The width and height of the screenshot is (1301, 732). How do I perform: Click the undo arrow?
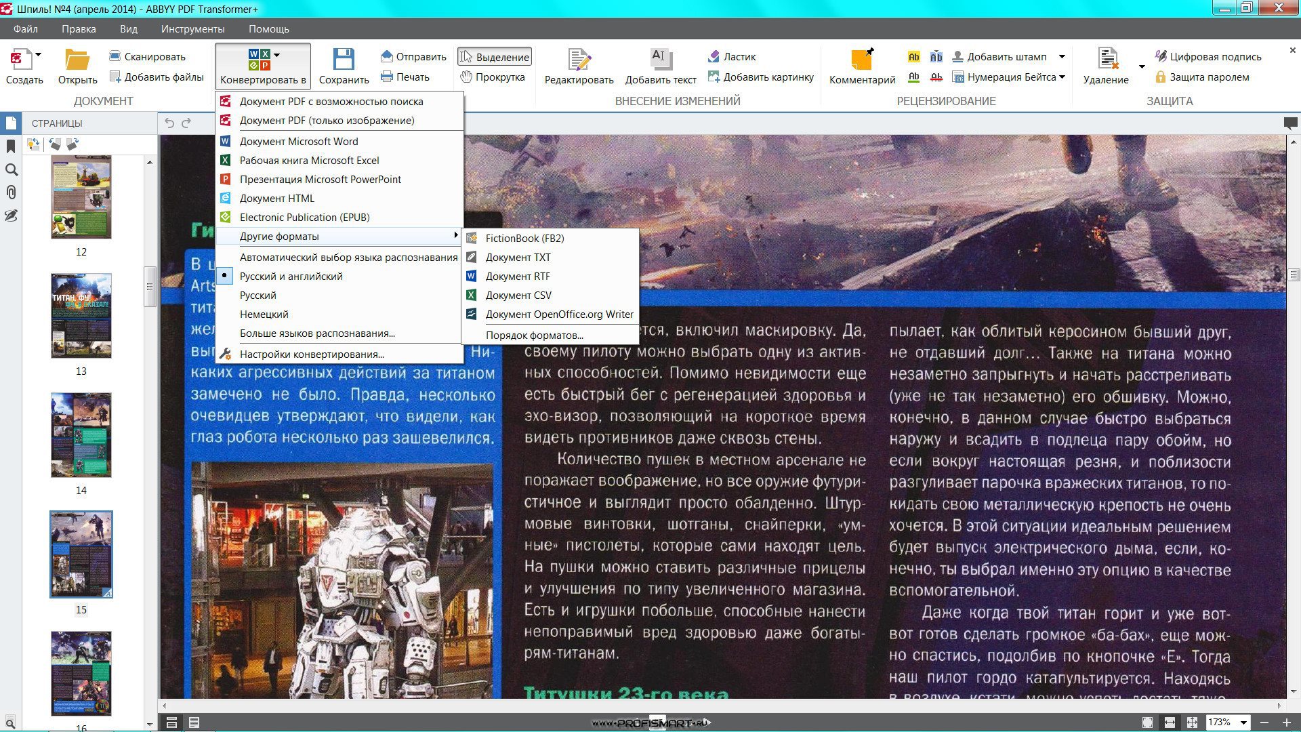click(169, 123)
